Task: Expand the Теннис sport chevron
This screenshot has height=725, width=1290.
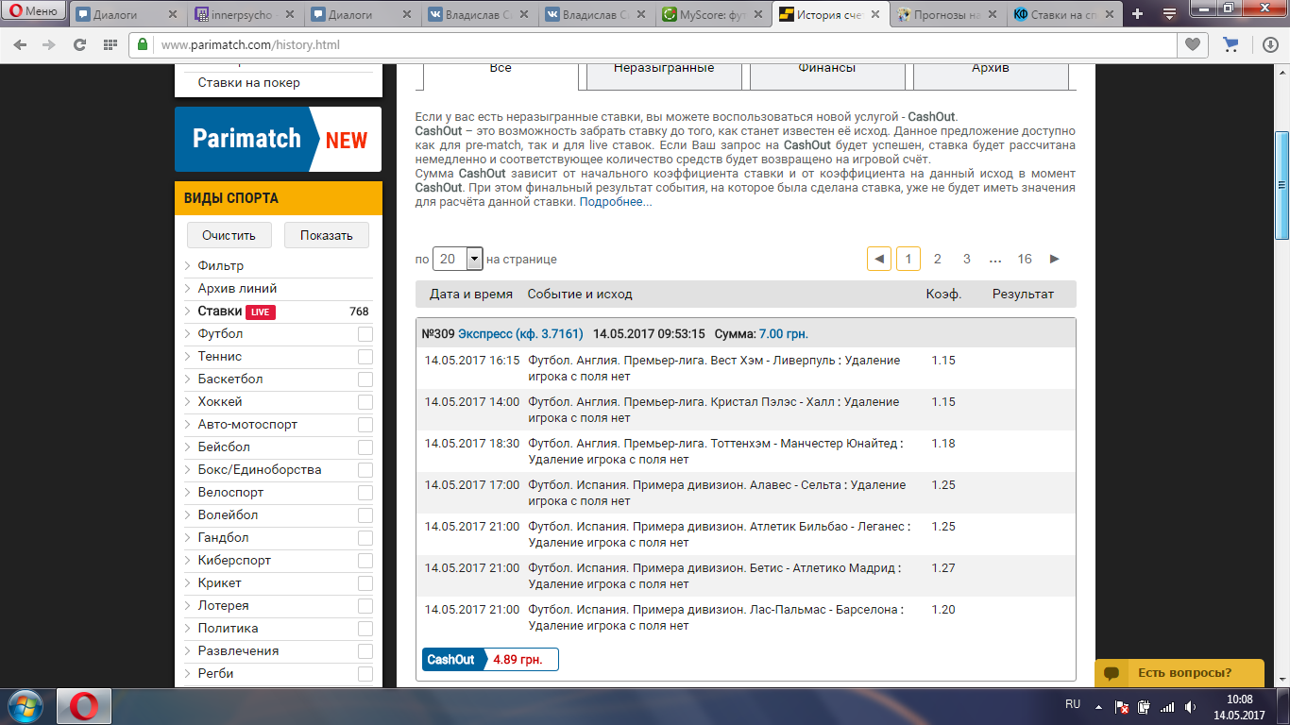Action: [x=188, y=357]
